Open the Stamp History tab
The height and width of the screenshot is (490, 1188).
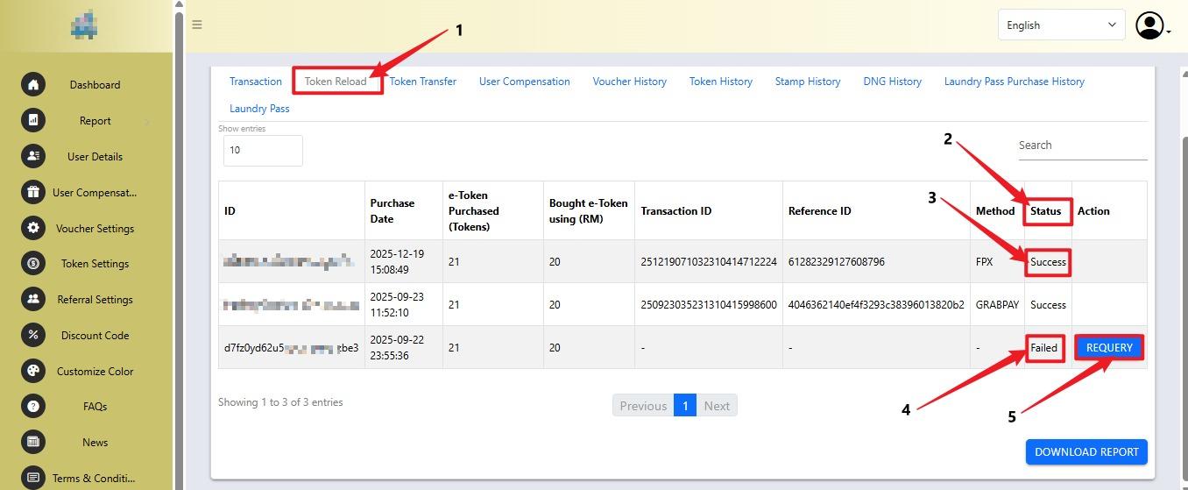tap(808, 82)
